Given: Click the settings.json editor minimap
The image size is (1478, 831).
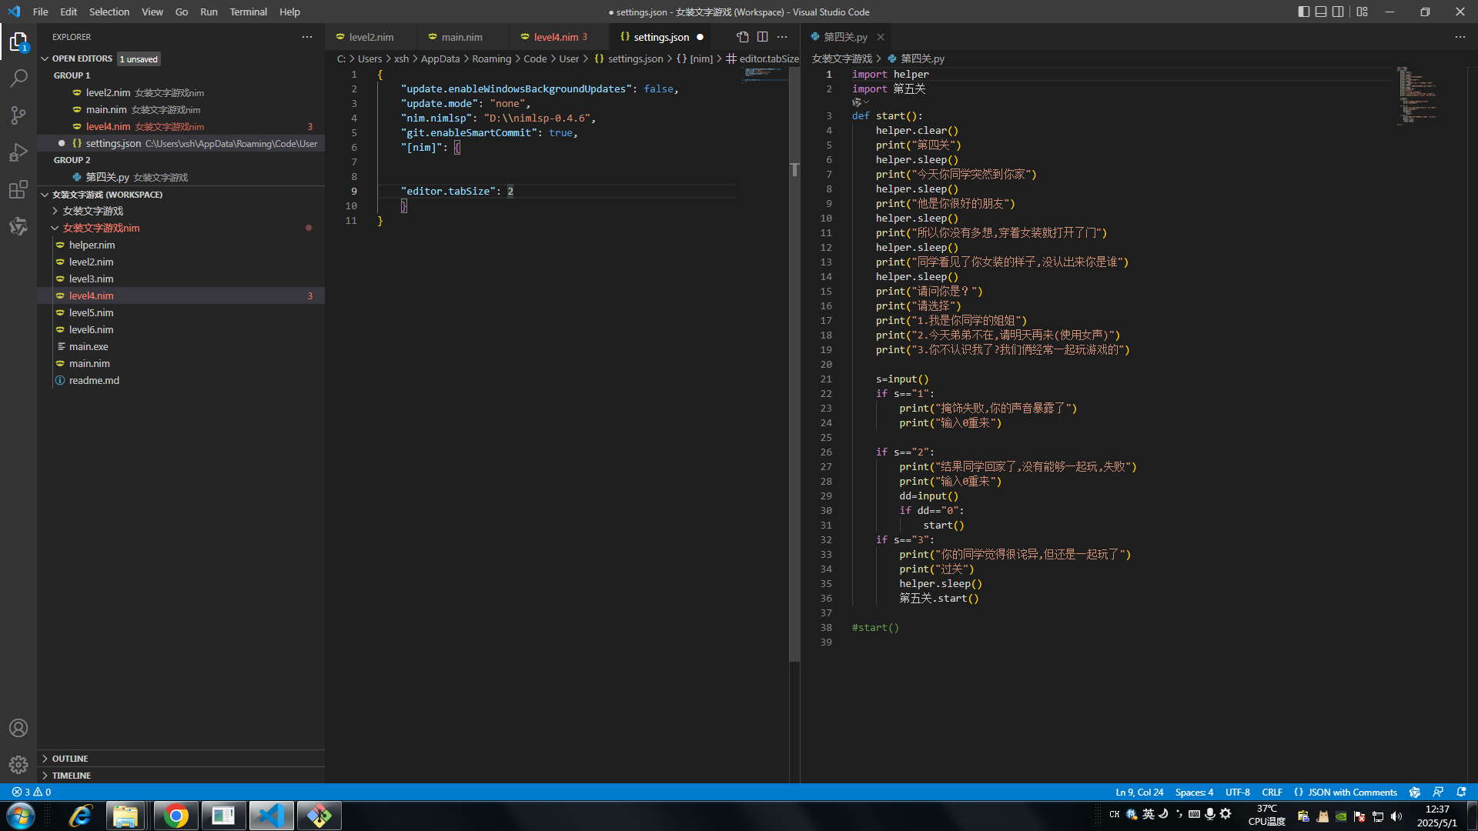Looking at the screenshot, I should click(x=764, y=74).
